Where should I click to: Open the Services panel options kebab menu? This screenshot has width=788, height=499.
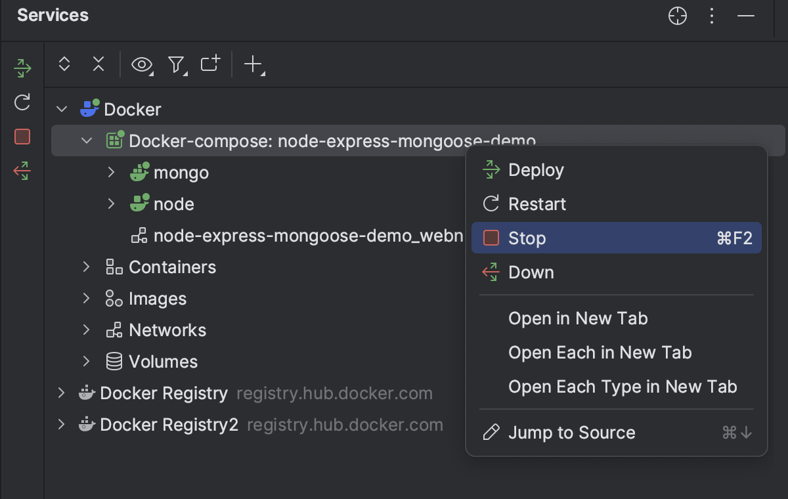(712, 16)
